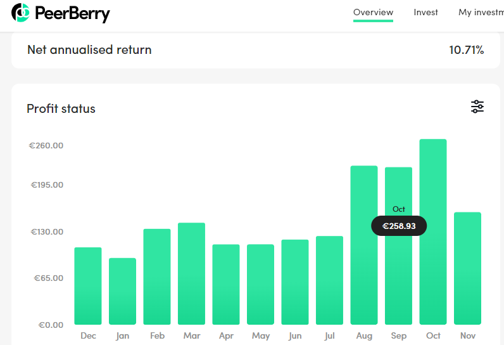Select the Aug profit bar
The width and height of the screenshot is (504, 345).
pyautogui.click(x=364, y=245)
